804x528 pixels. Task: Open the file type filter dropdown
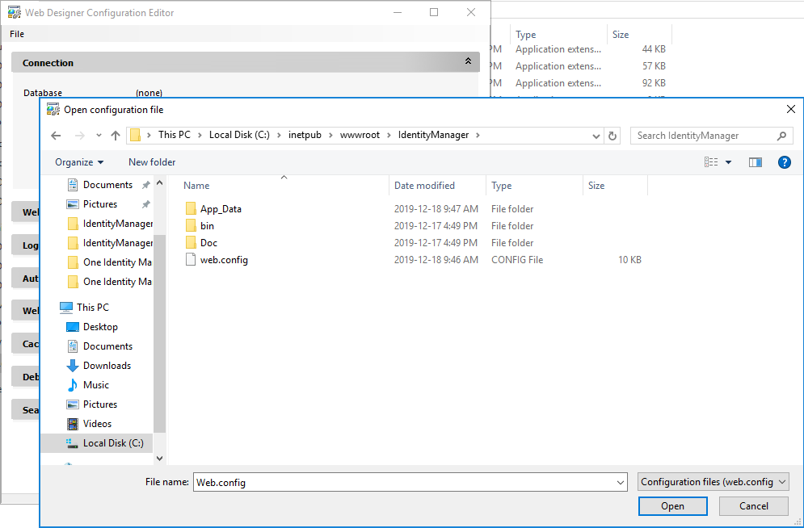tap(713, 482)
